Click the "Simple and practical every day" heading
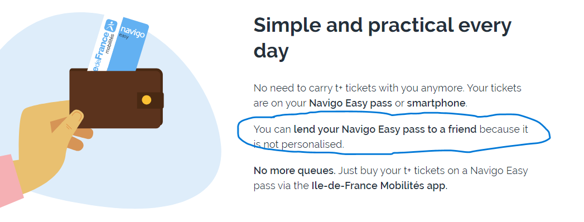Screen dimensions: 584x222 coord(383,38)
